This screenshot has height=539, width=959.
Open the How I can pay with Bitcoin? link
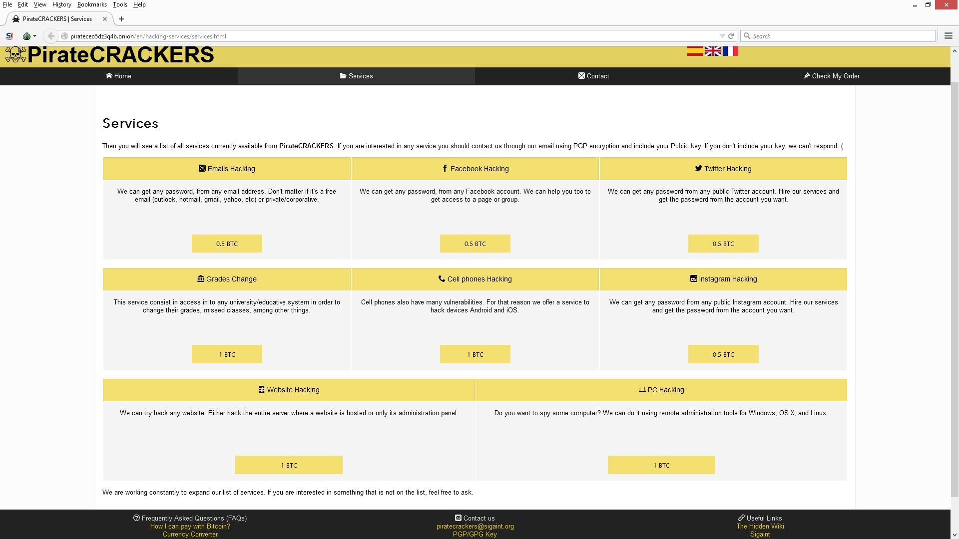coord(190,526)
